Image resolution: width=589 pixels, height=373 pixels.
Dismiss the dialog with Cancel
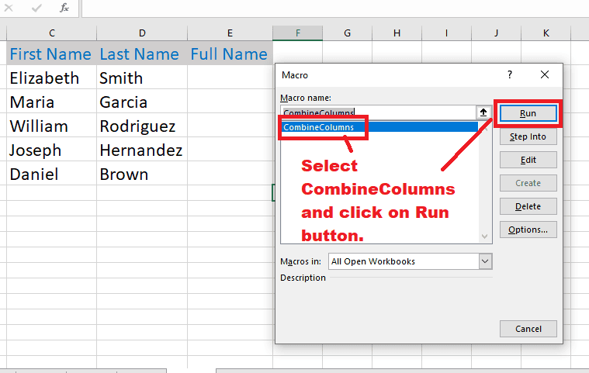(x=528, y=329)
